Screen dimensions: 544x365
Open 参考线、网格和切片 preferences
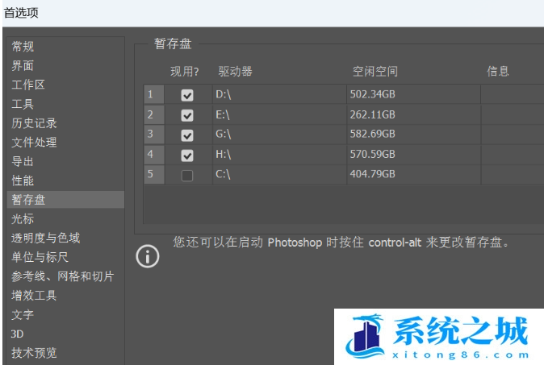63,276
